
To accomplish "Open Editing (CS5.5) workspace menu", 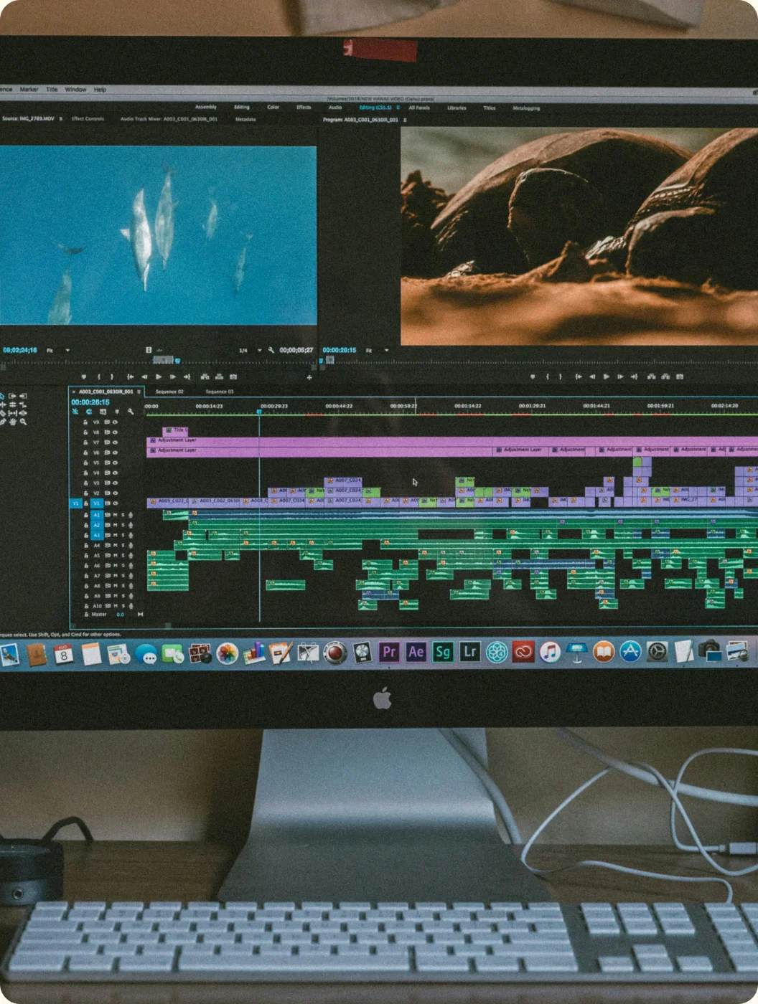I will [x=398, y=108].
